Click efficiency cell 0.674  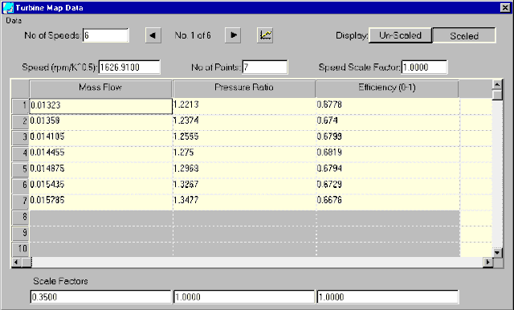tap(388, 121)
